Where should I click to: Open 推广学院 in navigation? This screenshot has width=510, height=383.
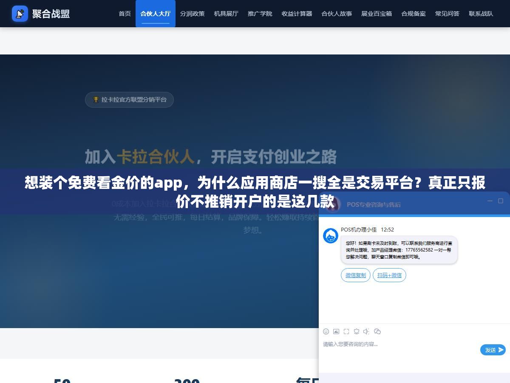[x=260, y=14]
